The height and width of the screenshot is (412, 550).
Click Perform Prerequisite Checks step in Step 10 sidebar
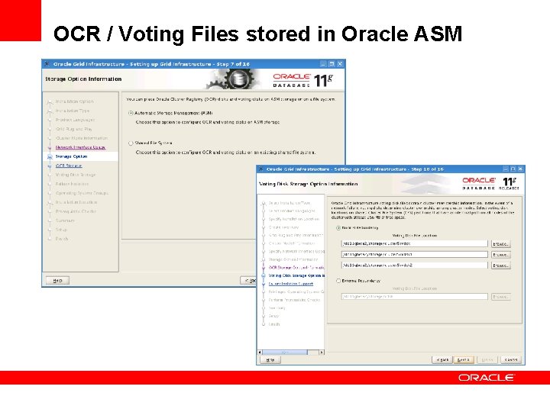point(294,301)
